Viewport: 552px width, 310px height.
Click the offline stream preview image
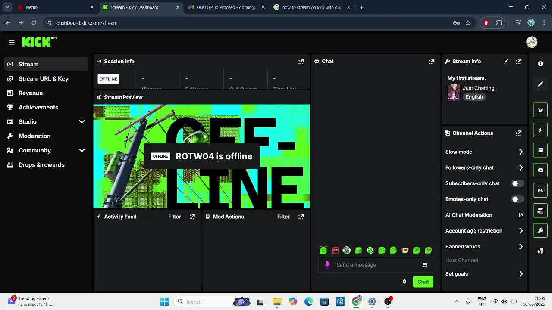click(x=202, y=156)
